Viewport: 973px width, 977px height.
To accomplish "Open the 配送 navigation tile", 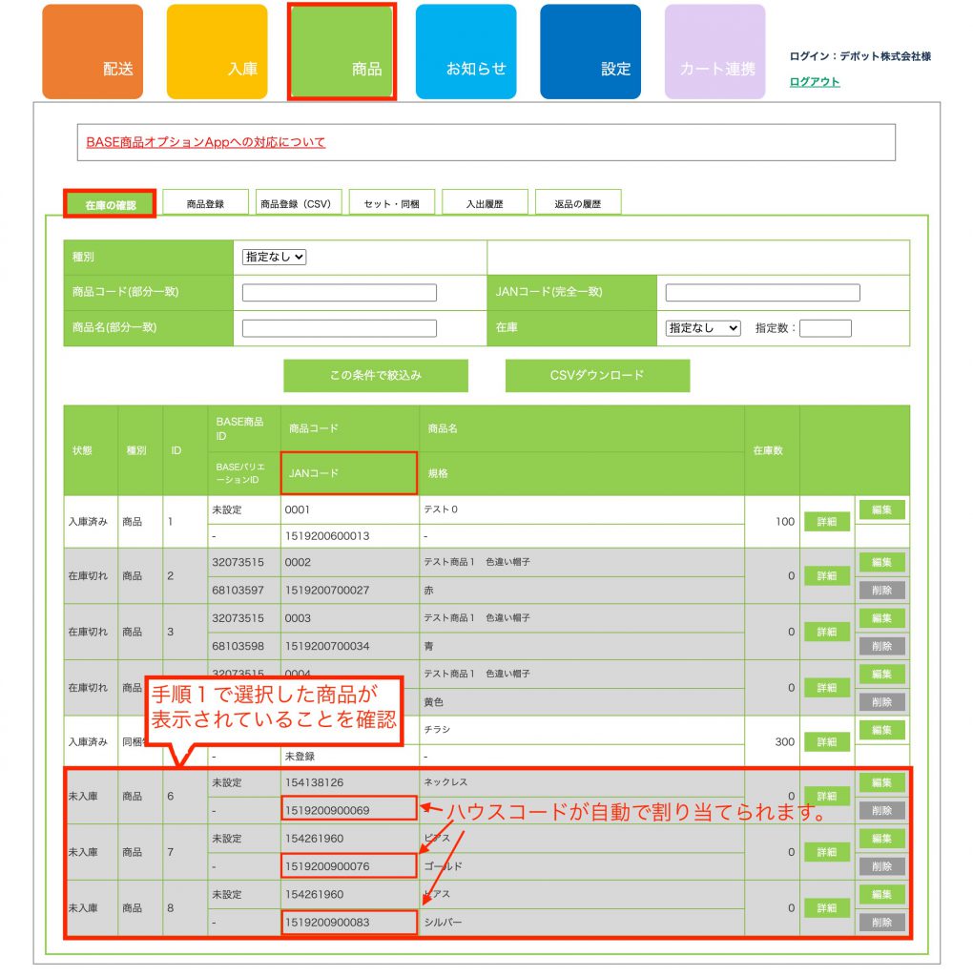I will [x=93, y=52].
